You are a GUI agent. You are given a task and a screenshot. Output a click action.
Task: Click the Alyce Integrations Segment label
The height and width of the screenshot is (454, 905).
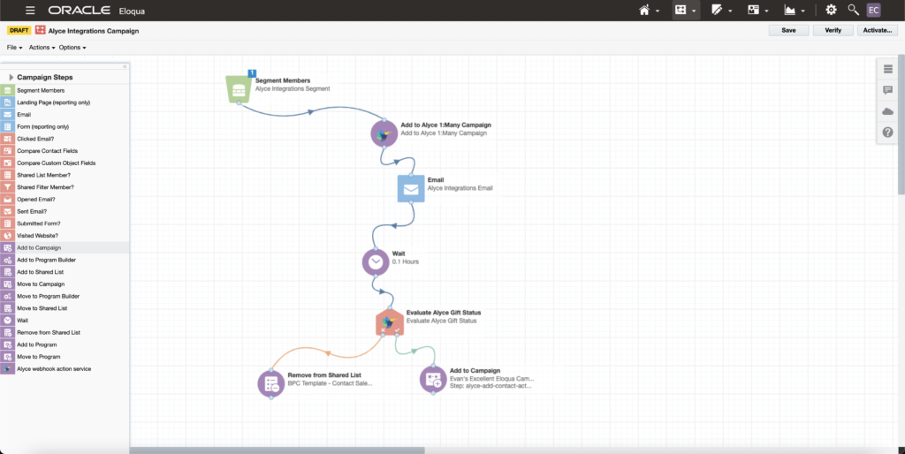[293, 89]
